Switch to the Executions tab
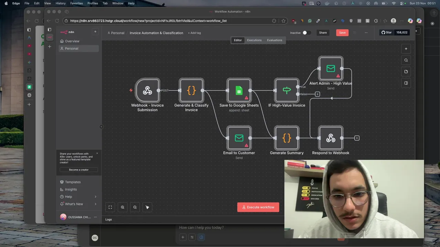Image resolution: width=440 pixels, height=247 pixels. (x=254, y=40)
